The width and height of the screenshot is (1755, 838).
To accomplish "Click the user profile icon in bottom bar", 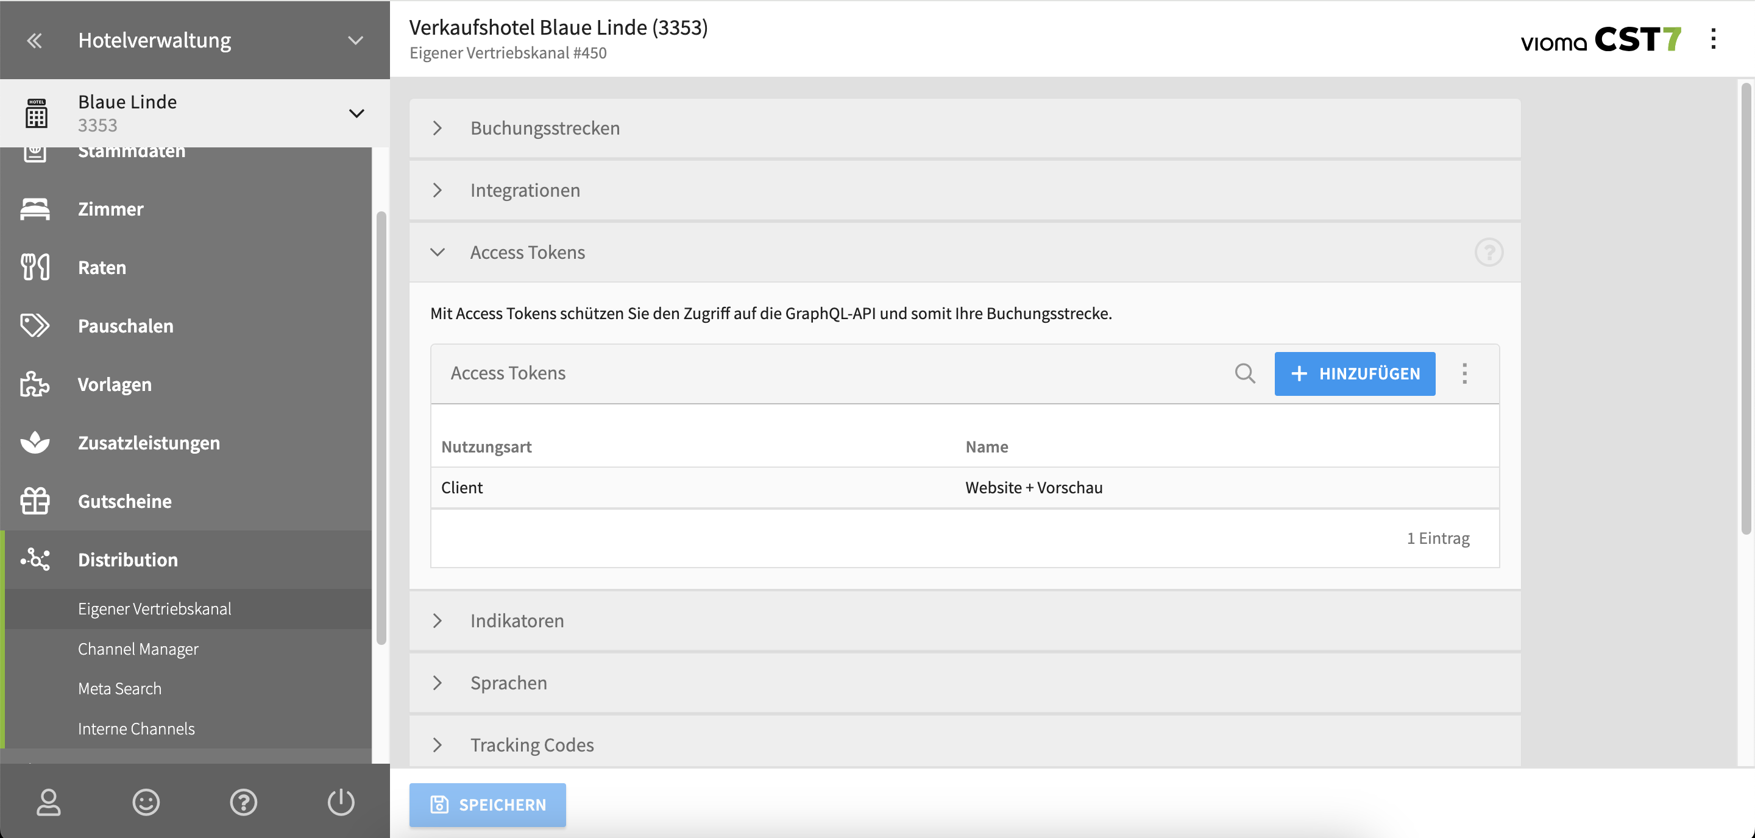I will (48, 802).
